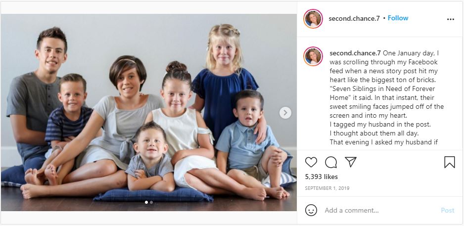Follow the second.chance.7 account

pyautogui.click(x=398, y=18)
